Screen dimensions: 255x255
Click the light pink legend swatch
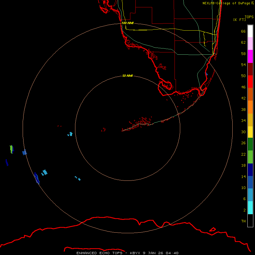coord(250,44)
